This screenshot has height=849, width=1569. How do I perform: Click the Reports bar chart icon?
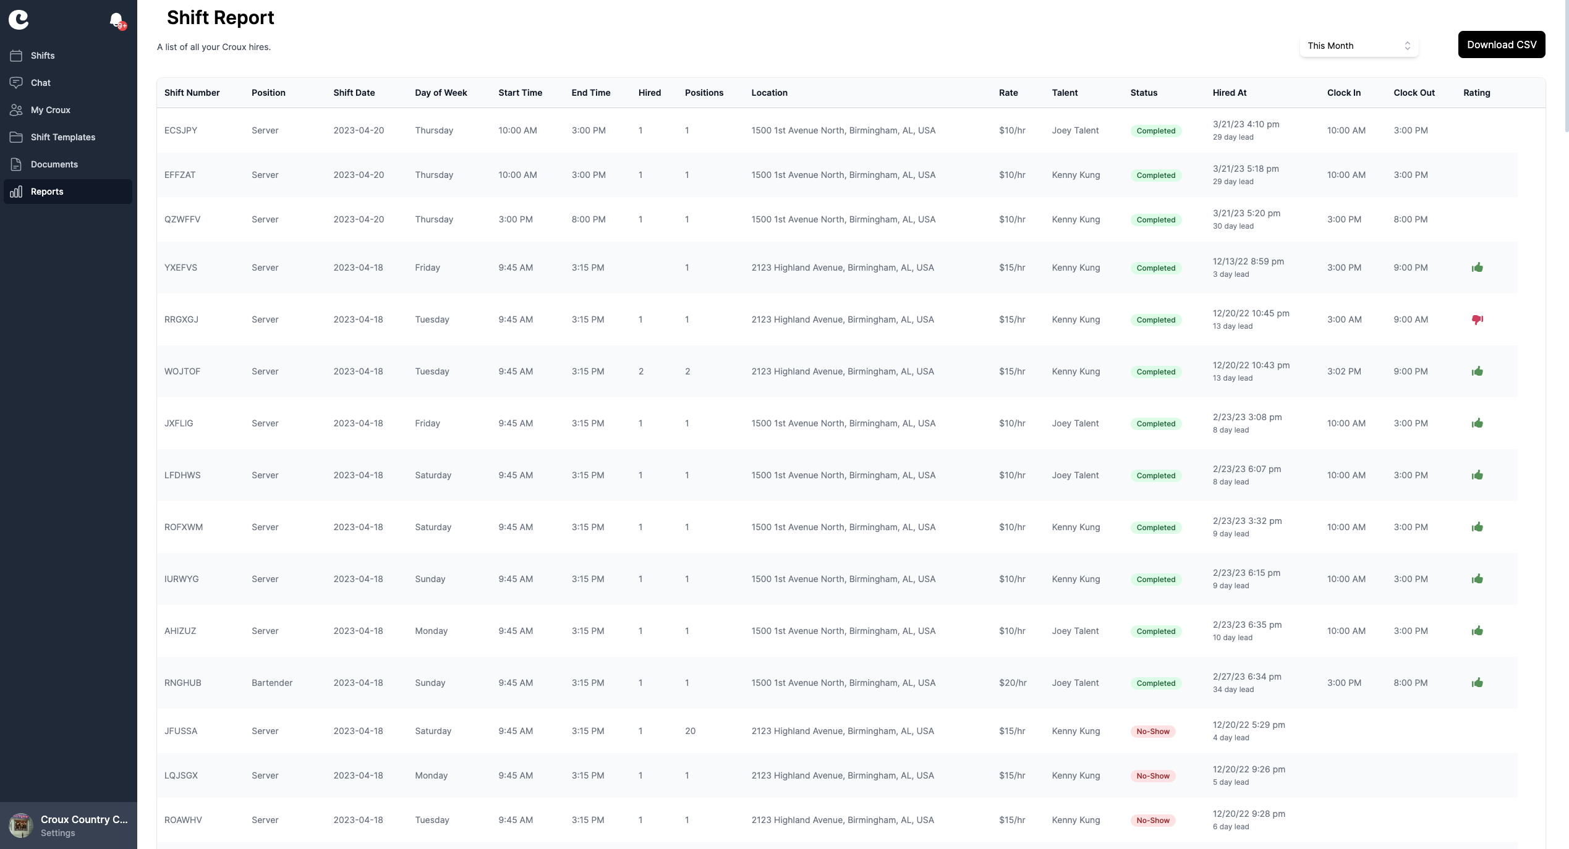16,192
